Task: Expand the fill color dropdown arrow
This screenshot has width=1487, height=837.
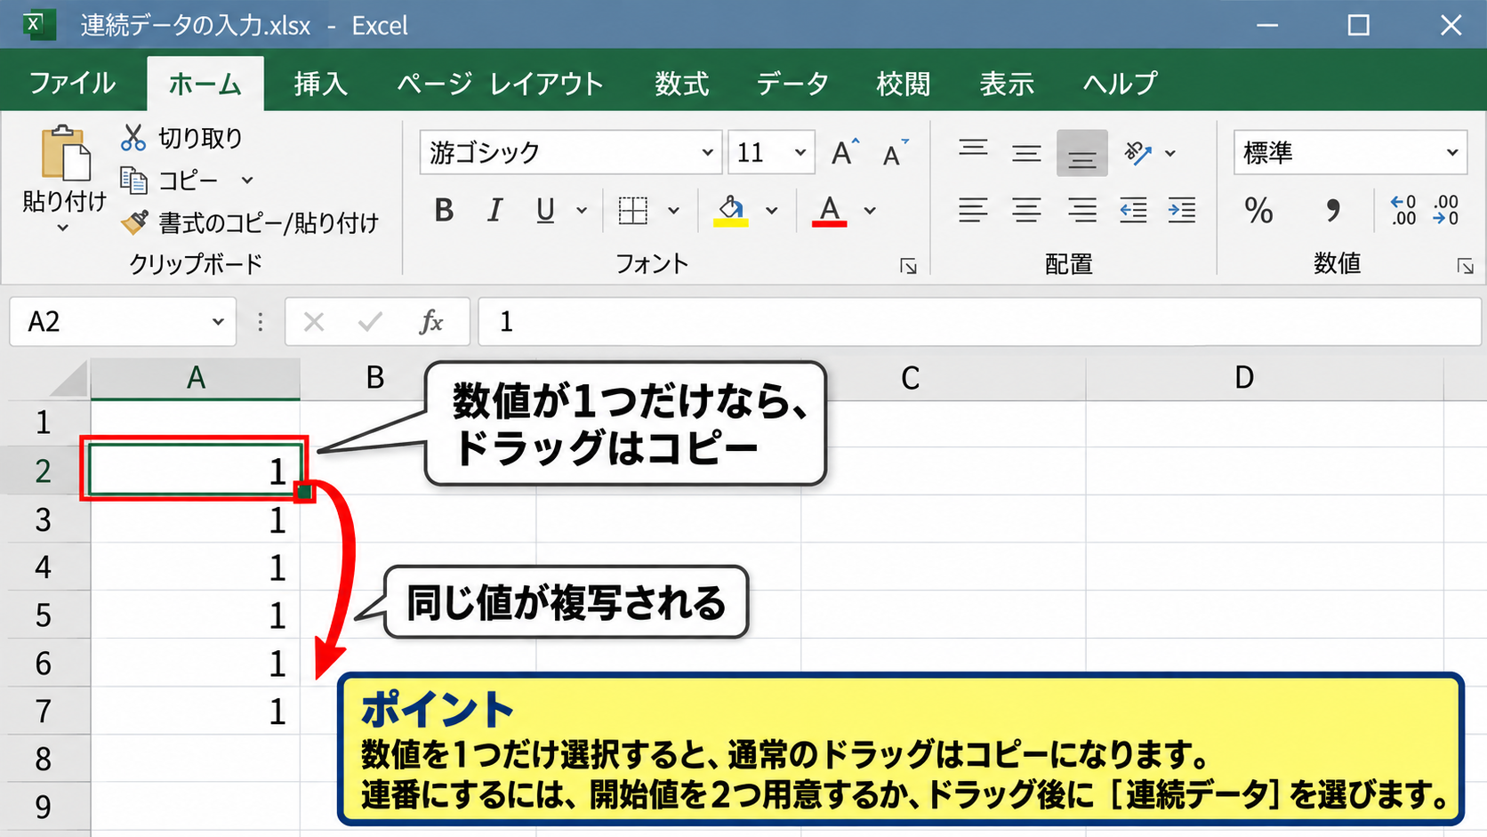Action: click(771, 211)
